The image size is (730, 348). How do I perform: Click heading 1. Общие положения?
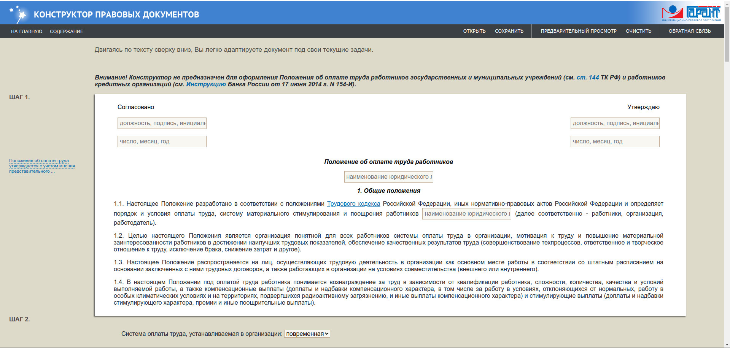coord(388,191)
